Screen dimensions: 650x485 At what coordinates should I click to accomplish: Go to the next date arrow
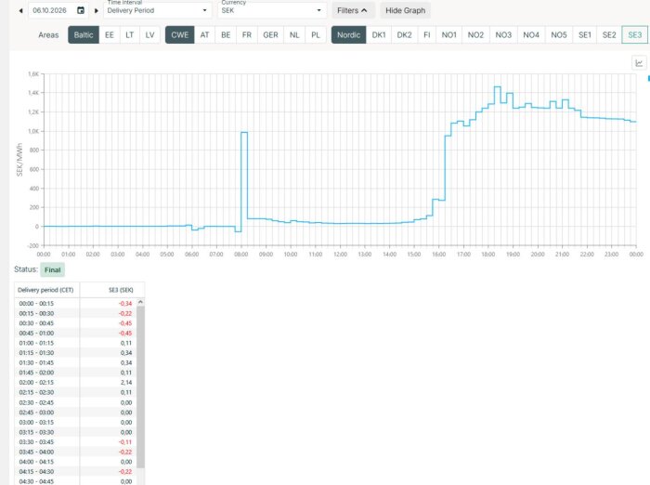pos(97,11)
